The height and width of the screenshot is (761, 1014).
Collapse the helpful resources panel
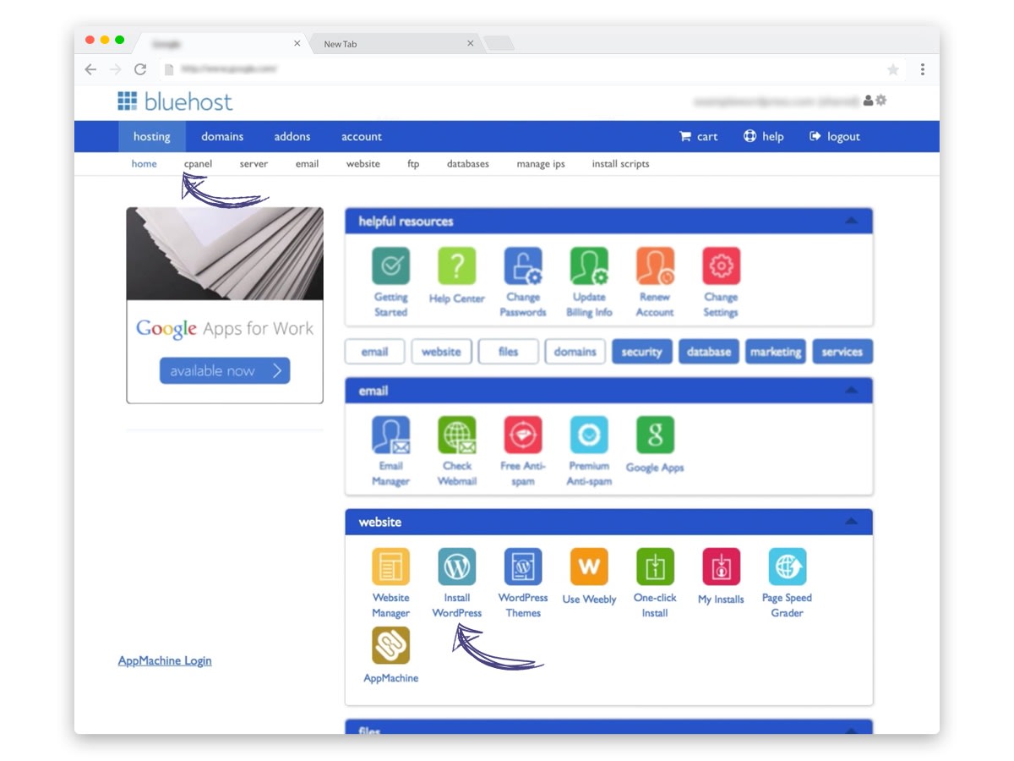[851, 221]
